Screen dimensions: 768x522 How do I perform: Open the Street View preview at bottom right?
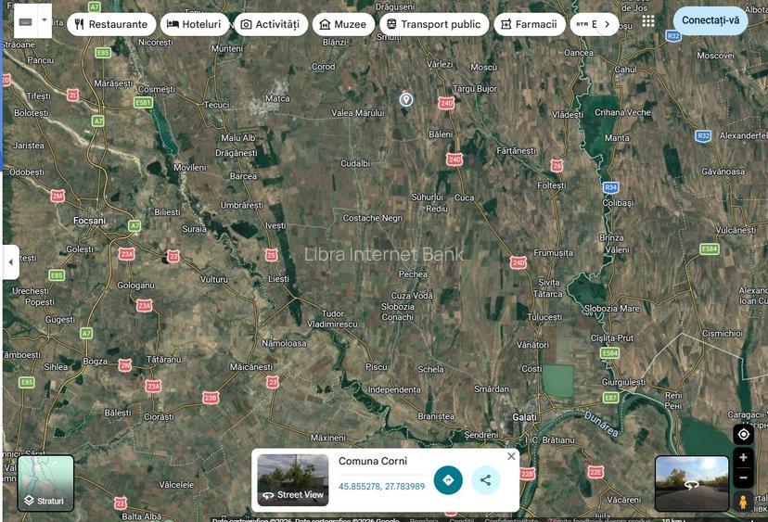pyautogui.click(x=691, y=483)
